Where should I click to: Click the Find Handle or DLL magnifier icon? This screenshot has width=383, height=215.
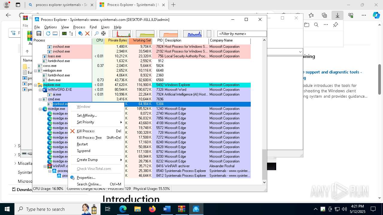point(96,33)
